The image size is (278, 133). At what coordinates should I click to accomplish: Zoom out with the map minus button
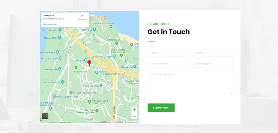coord(134,116)
